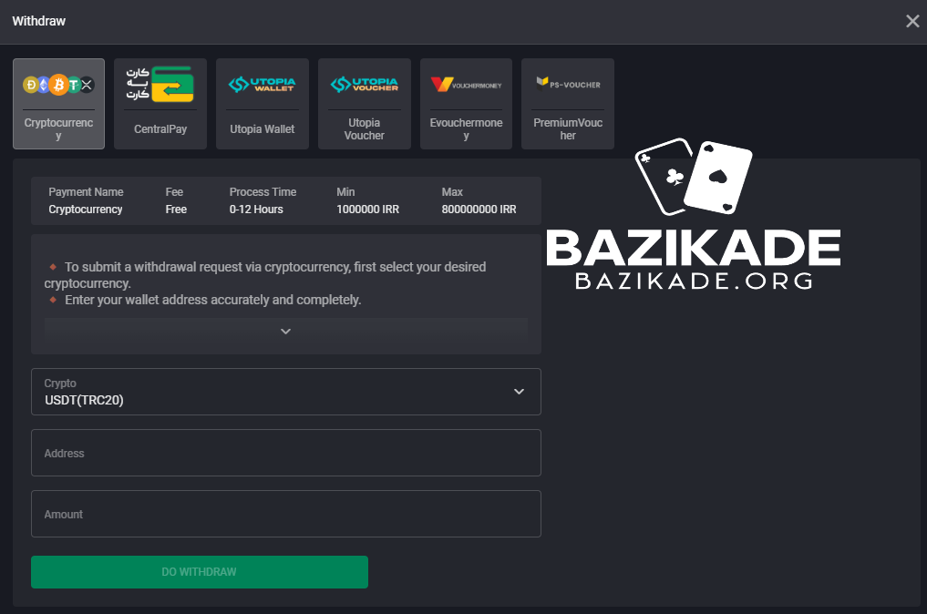Click the 0-12 Hours process time

256,210
